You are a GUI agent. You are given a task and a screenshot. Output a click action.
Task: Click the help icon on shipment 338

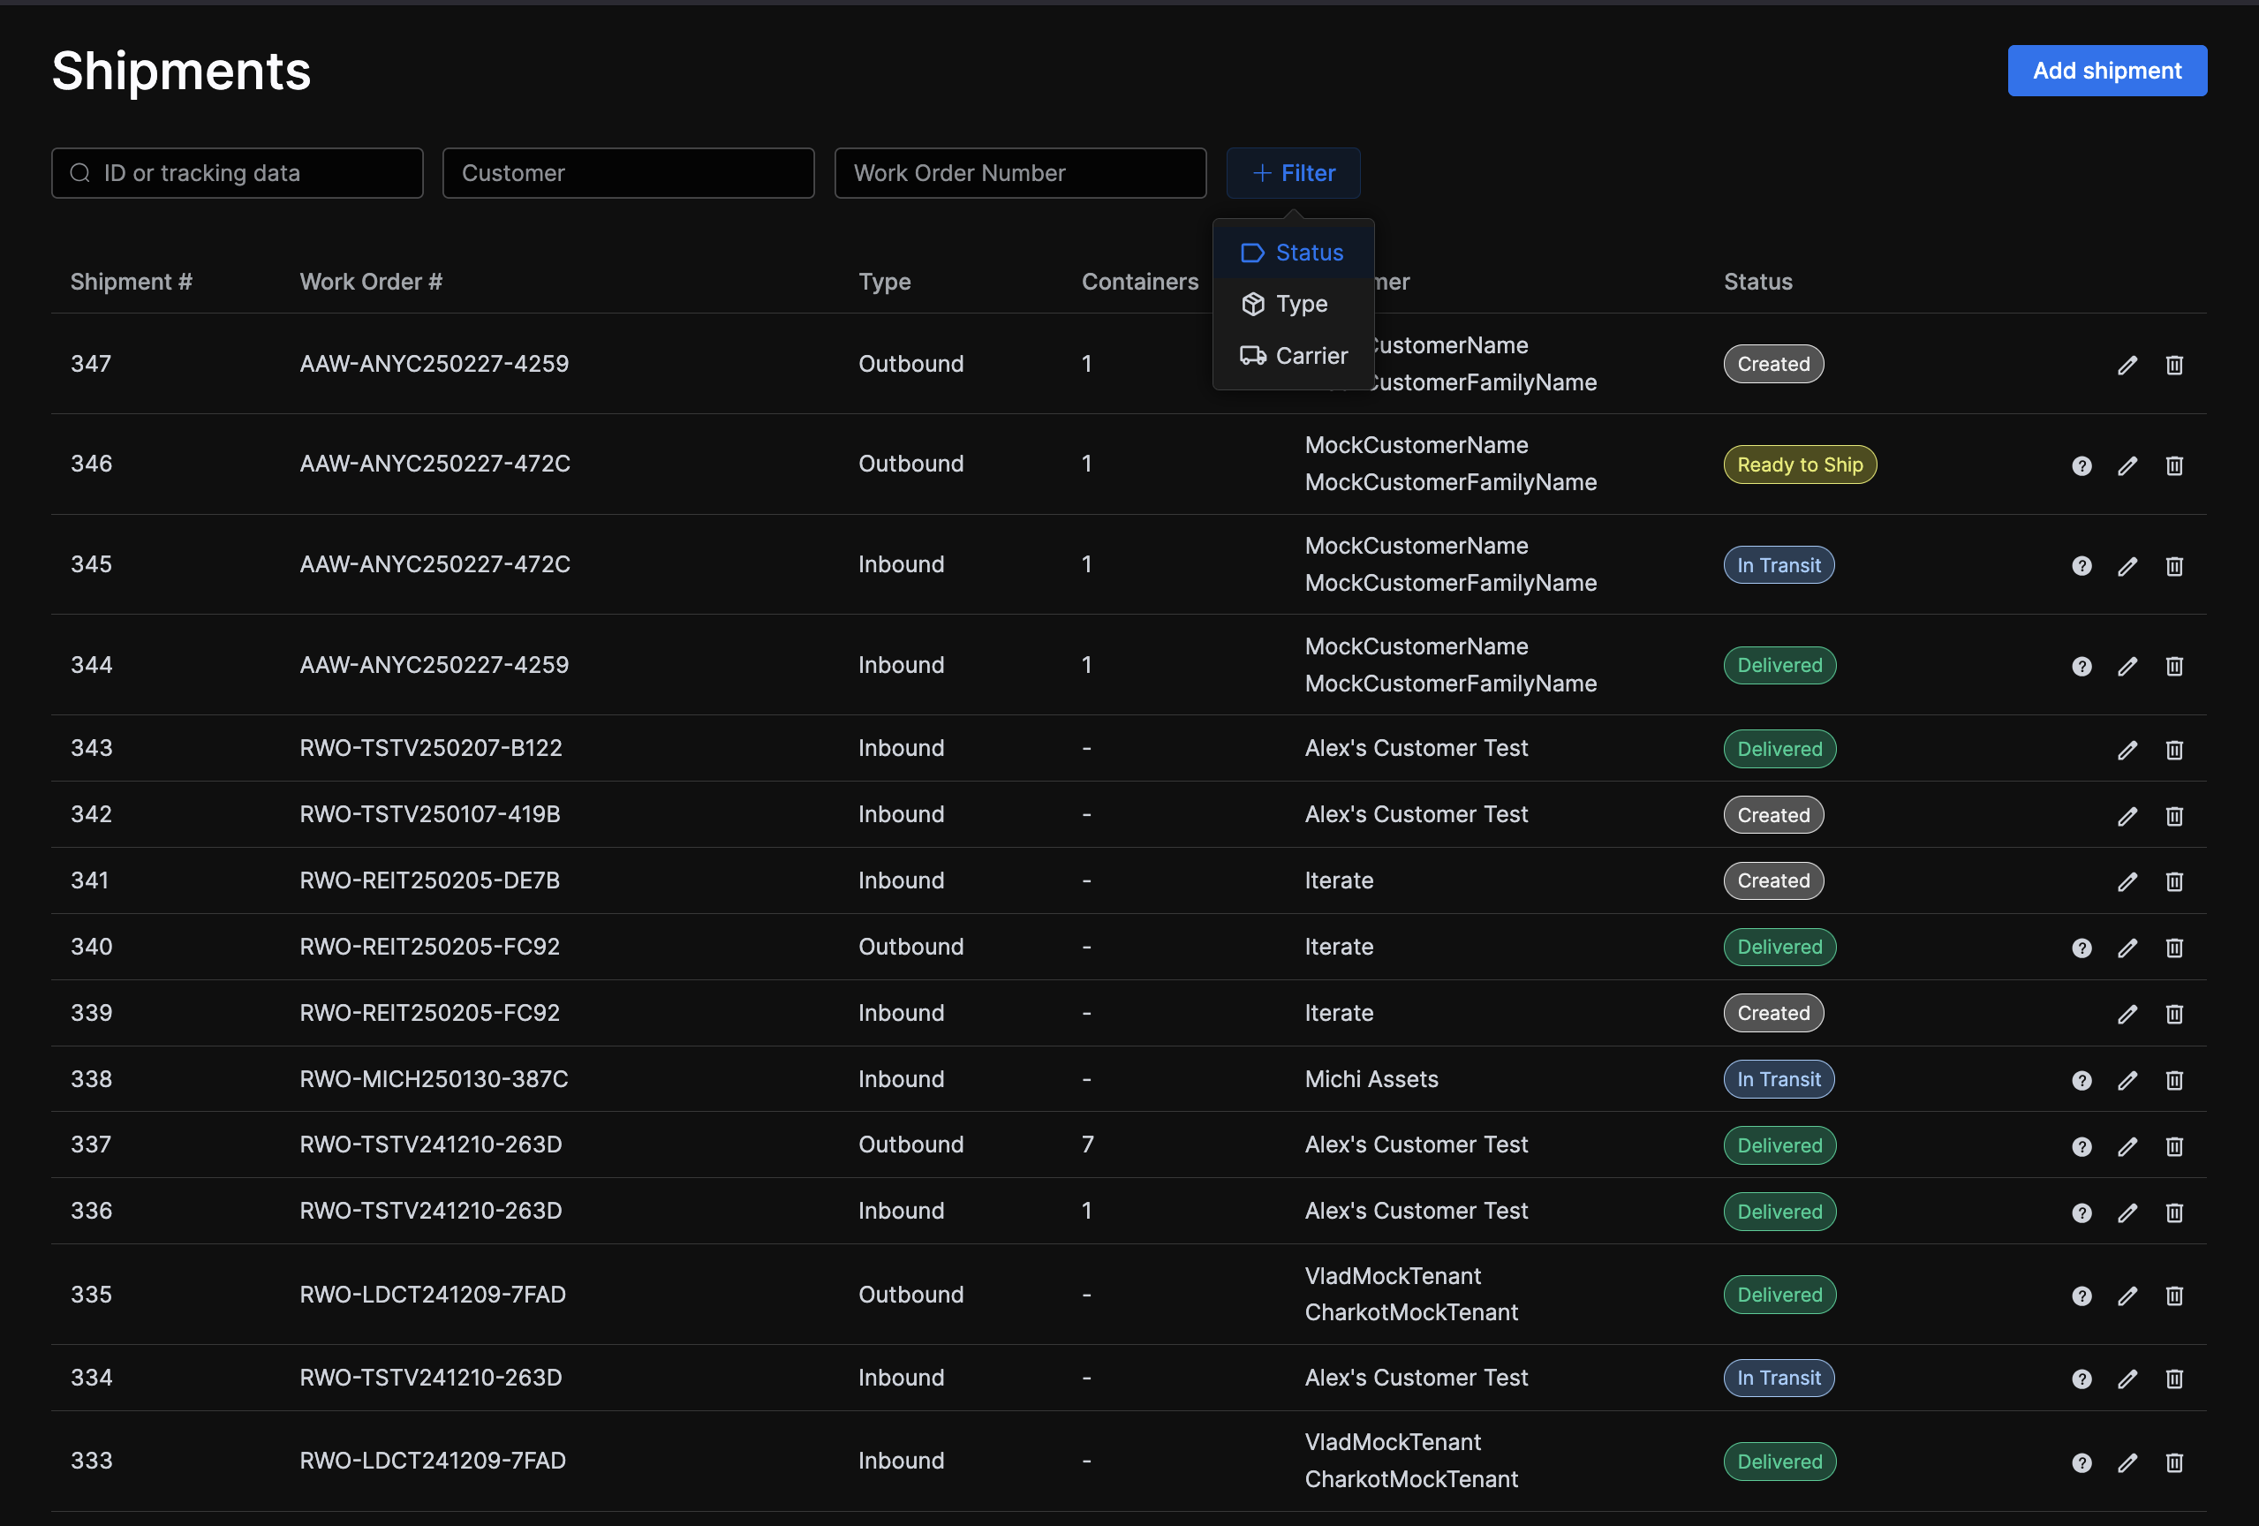[x=2081, y=1080]
